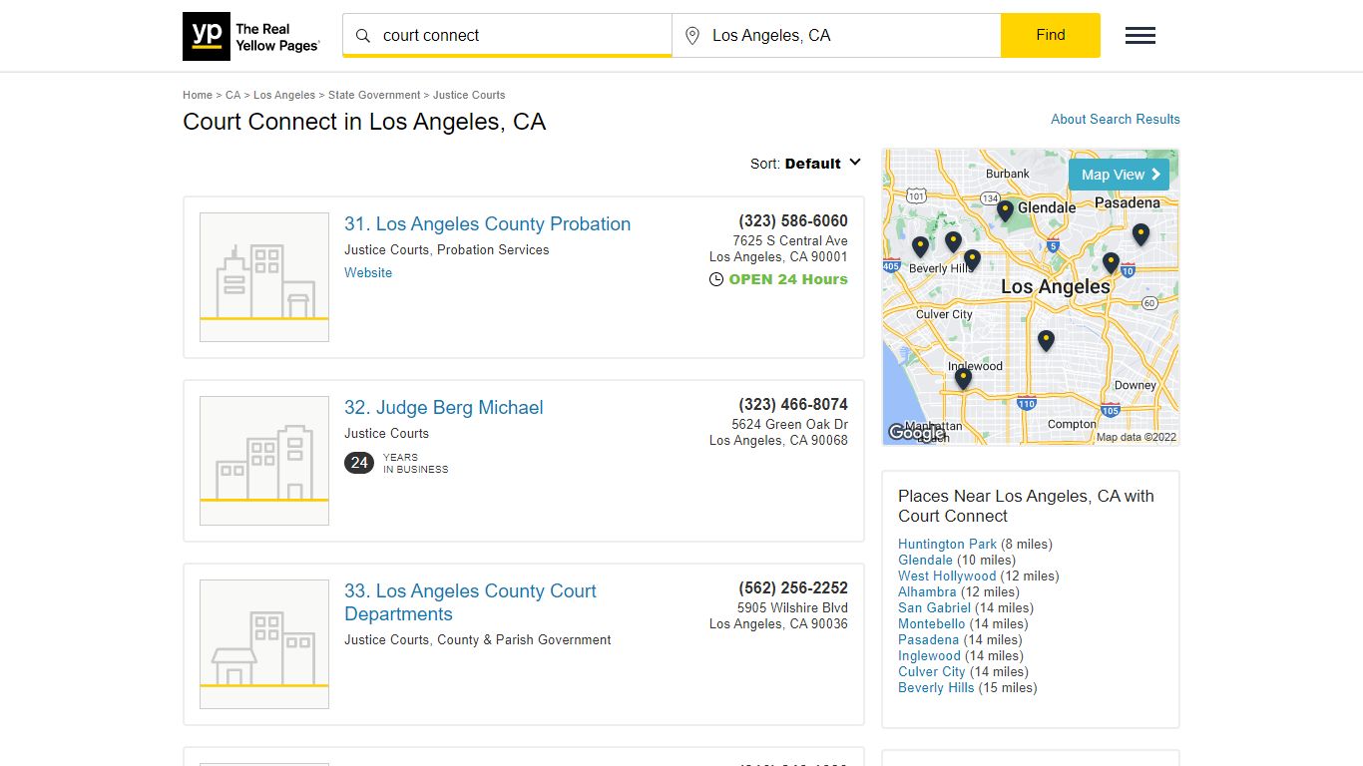Viewport: 1363px width, 766px height.
Task: Go to Justice Courts breadcrumb
Action: pyautogui.click(x=469, y=95)
